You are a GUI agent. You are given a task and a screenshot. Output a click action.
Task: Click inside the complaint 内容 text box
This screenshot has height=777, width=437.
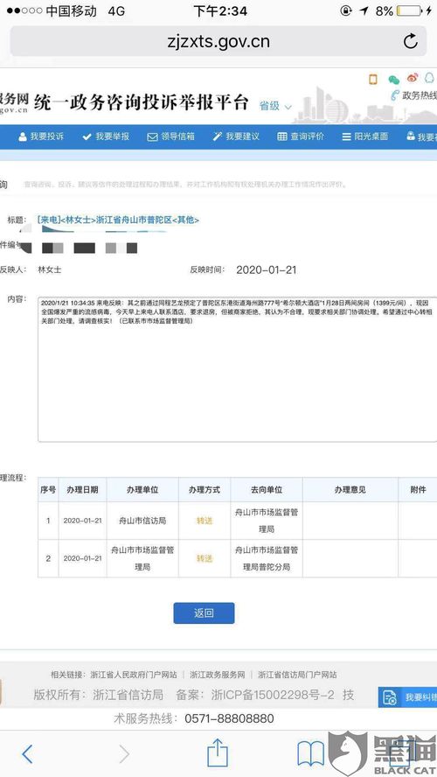click(238, 368)
